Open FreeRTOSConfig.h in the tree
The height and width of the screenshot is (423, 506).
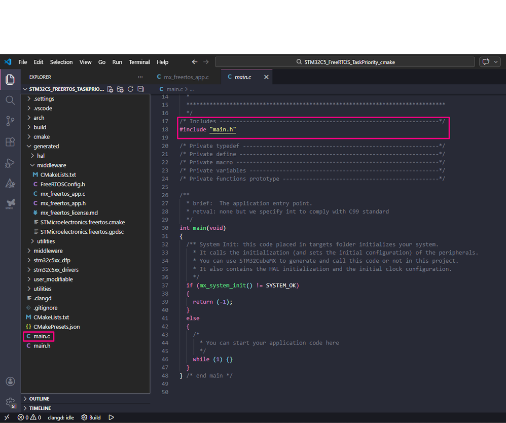[86, 185]
